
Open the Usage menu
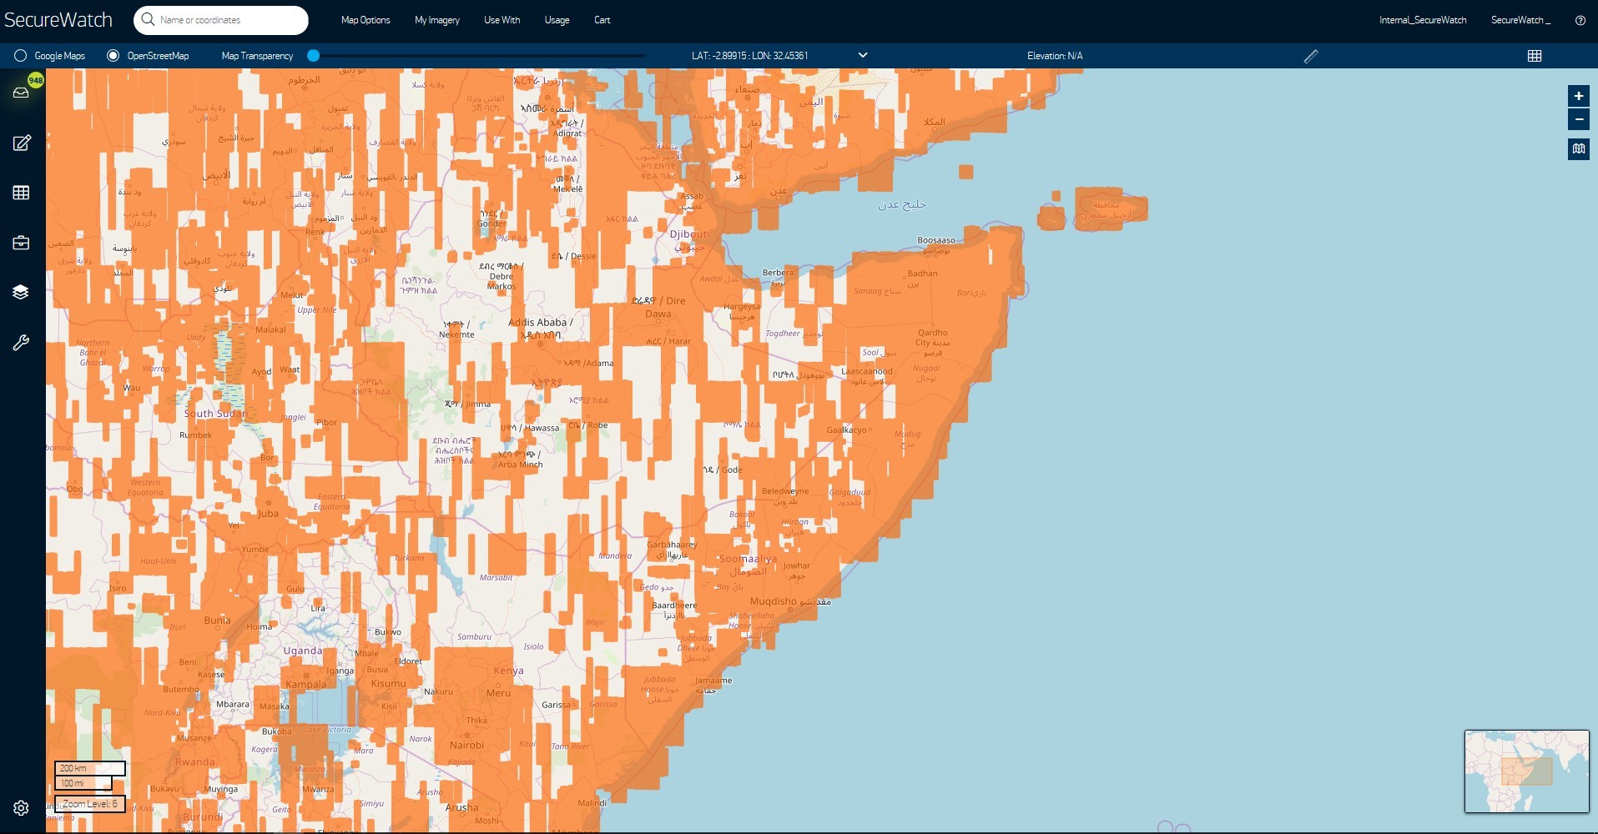pyautogui.click(x=557, y=20)
